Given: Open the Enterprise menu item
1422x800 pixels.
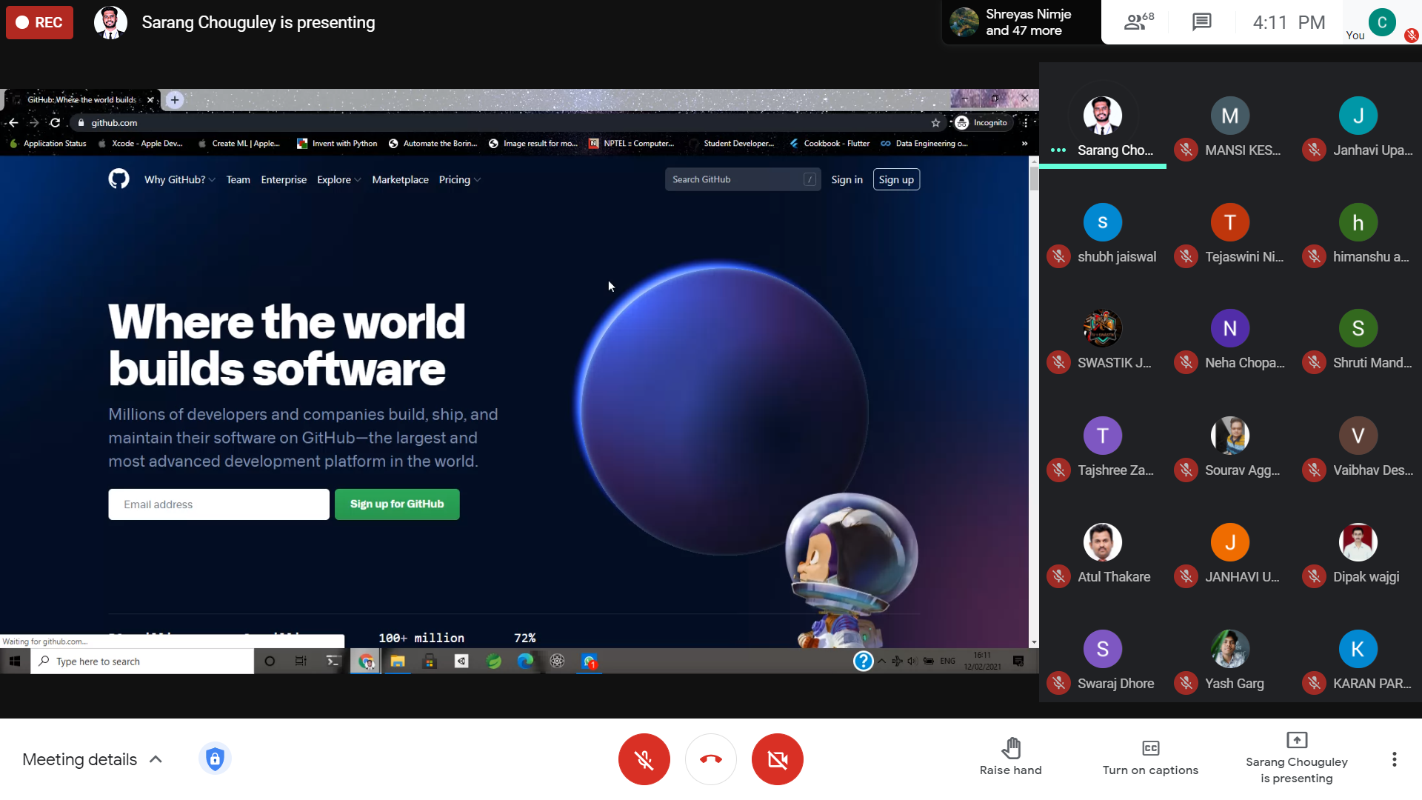Looking at the screenshot, I should [284, 179].
